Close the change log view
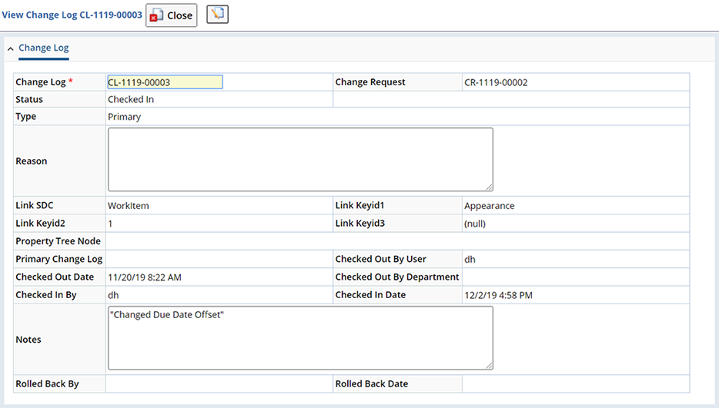 pyautogui.click(x=172, y=15)
